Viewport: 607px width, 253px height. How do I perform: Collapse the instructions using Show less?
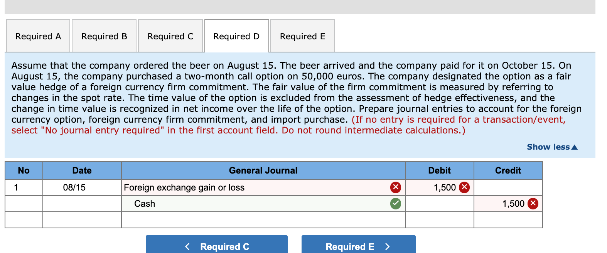coord(551,147)
